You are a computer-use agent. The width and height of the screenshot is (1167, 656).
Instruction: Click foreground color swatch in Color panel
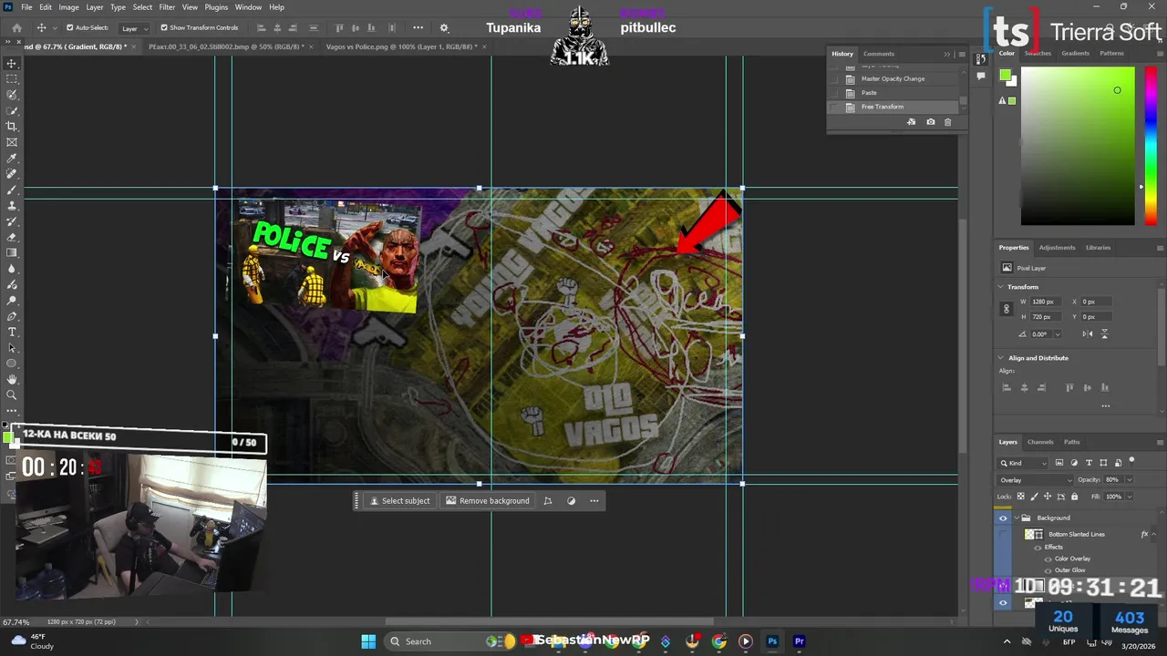click(1005, 76)
